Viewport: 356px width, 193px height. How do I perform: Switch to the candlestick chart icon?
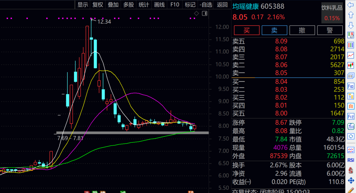[x=351, y=65]
